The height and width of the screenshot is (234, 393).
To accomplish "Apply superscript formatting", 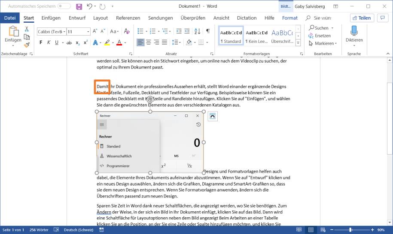I will pos(85,42).
